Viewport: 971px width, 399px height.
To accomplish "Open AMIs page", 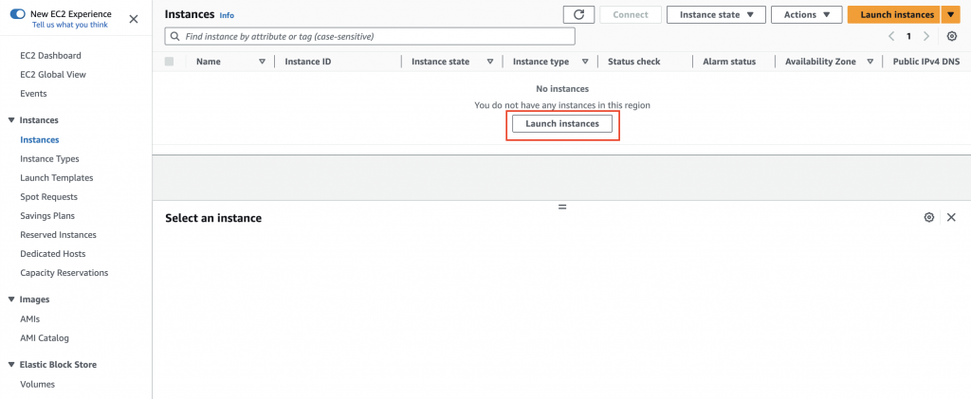I will click(29, 319).
